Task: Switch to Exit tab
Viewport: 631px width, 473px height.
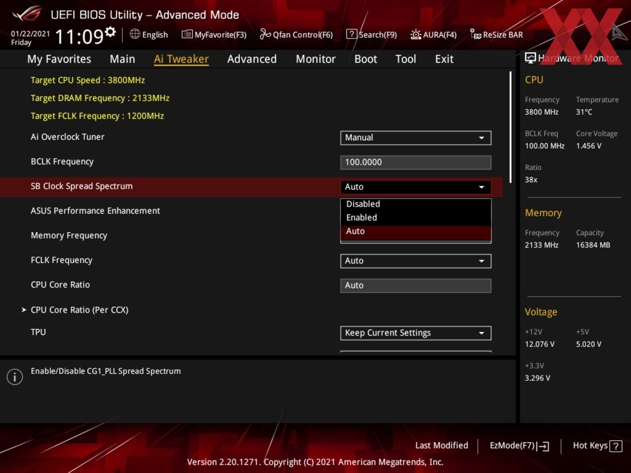Action: 444,59
